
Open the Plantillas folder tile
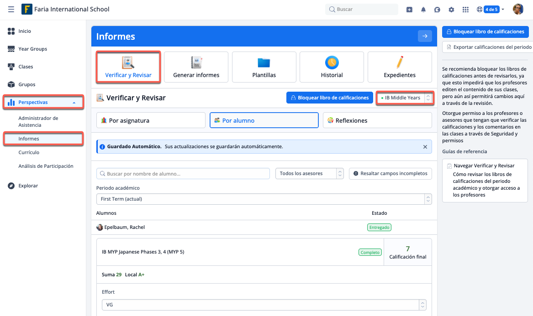pyautogui.click(x=264, y=67)
